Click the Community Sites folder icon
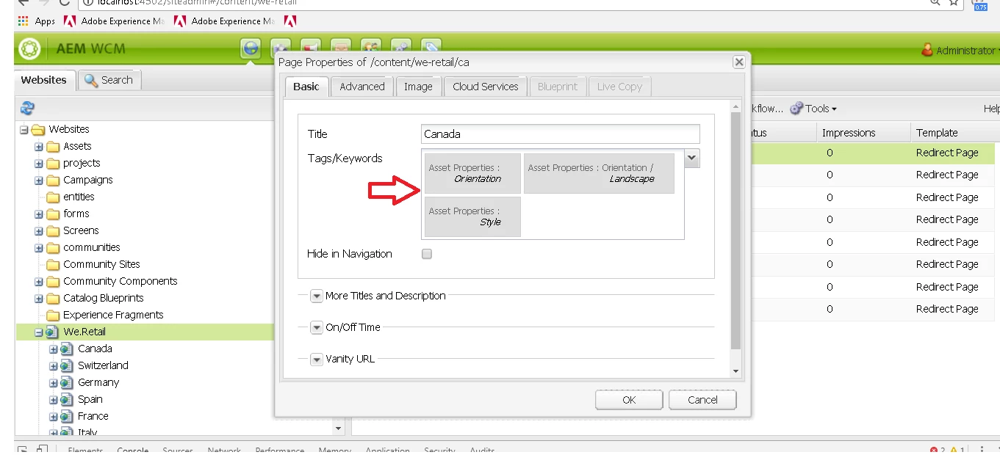This screenshot has height=463, width=1000. click(53, 265)
